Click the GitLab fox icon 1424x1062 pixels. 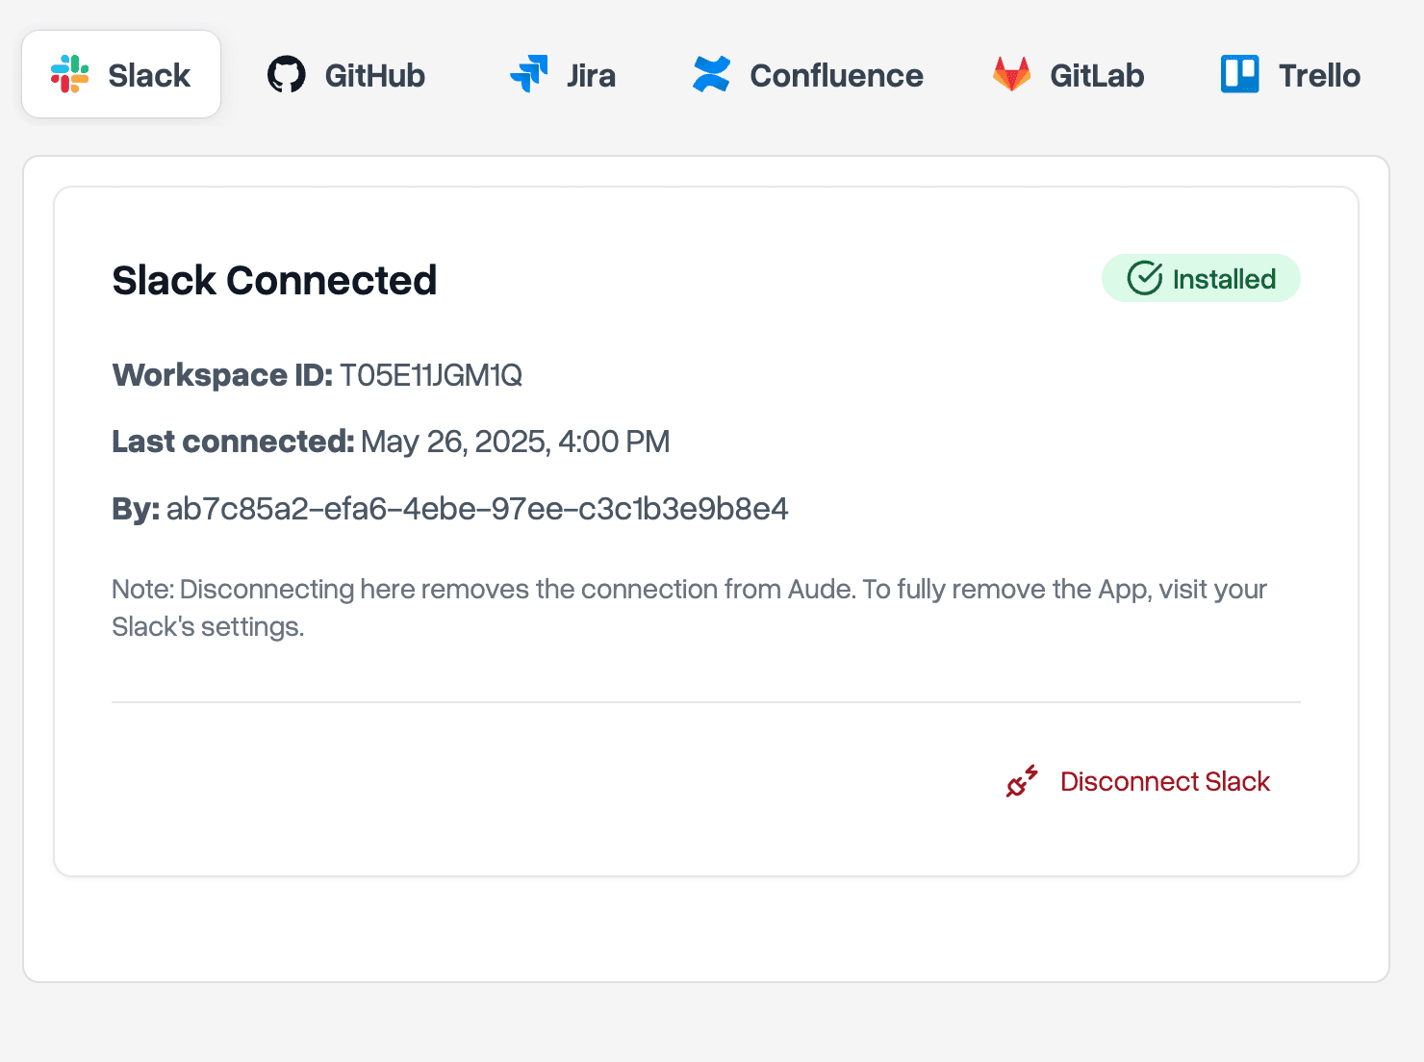coord(1011,74)
